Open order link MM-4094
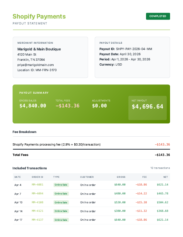183x237 pixels. point(37,193)
